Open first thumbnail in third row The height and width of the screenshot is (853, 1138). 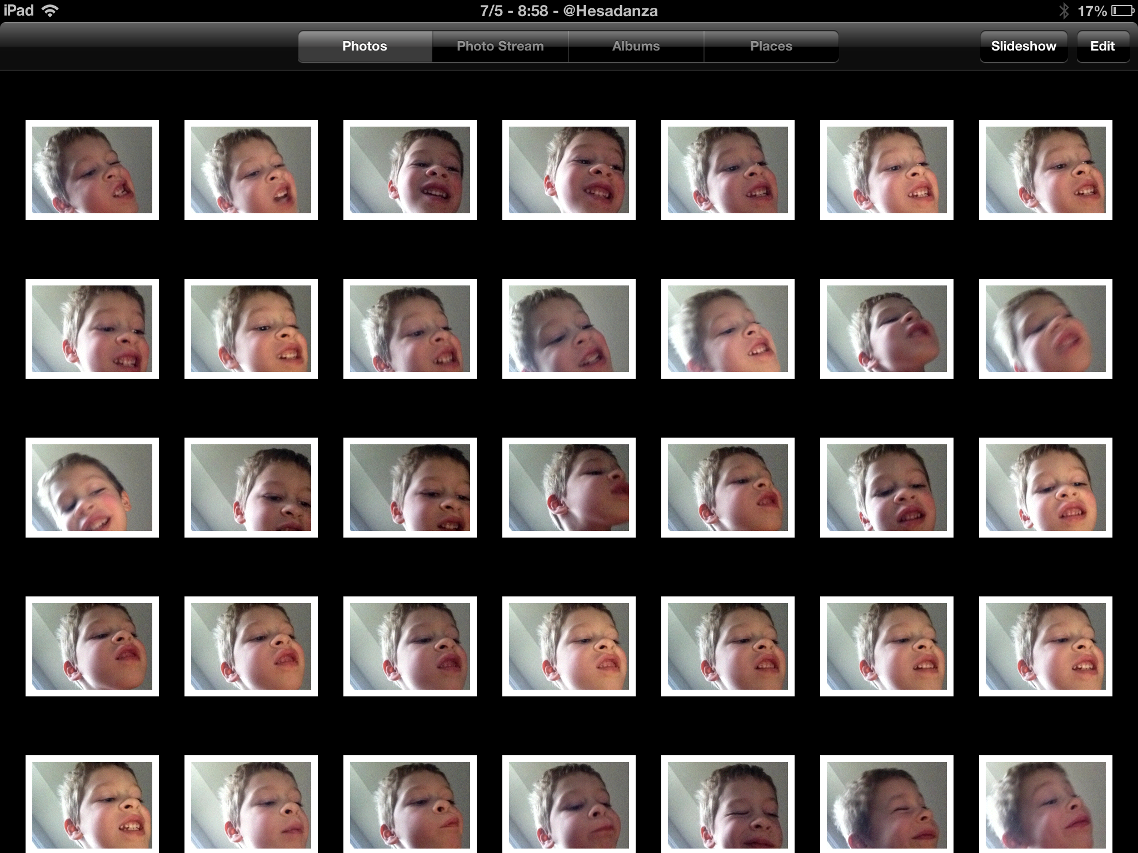click(92, 488)
